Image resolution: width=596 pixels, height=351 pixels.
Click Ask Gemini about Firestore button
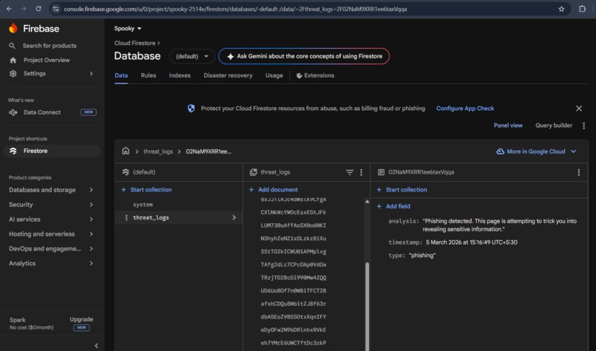304,56
